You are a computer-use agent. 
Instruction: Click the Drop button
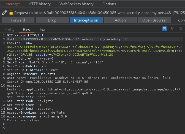pyautogui.click(x=52, y=20)
